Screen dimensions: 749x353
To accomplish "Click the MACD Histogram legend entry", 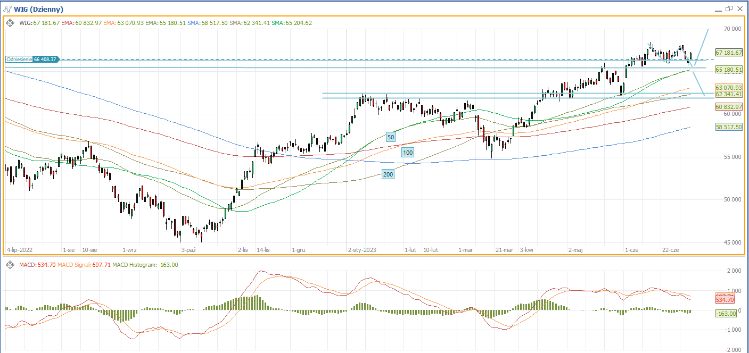I will pyautogui.click(x=146, y=265).
